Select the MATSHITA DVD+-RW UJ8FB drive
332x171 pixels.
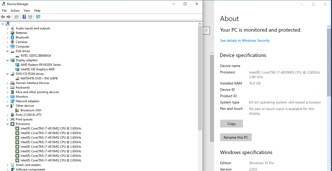(39, 78)
